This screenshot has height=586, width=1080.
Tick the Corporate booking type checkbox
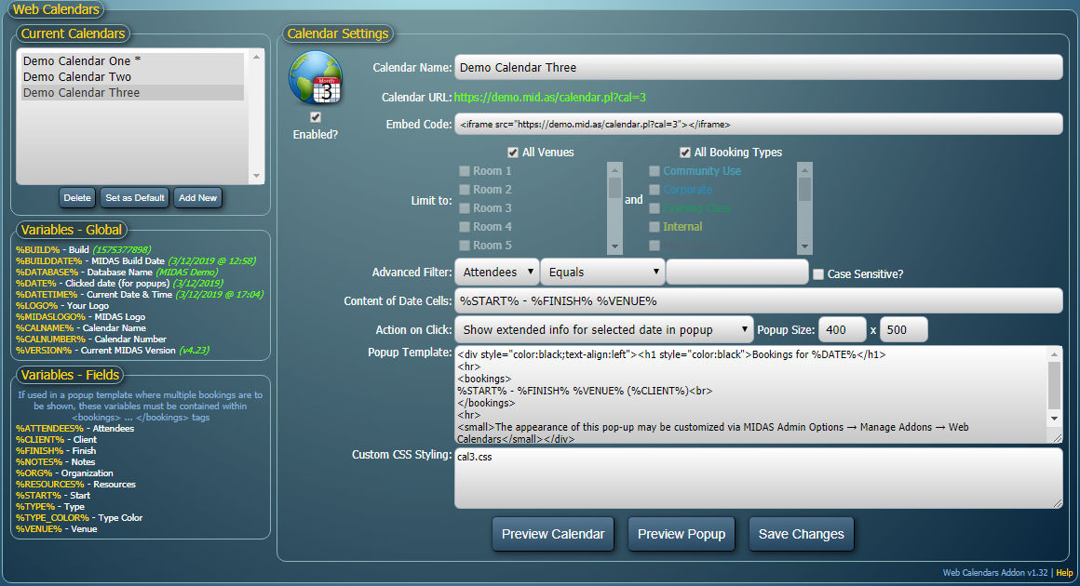[655, 190]
